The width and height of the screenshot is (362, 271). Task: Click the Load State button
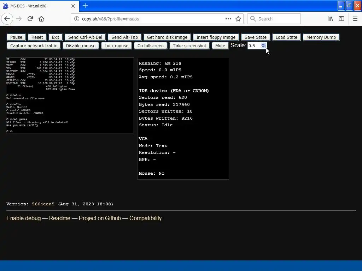coord(286,37)
